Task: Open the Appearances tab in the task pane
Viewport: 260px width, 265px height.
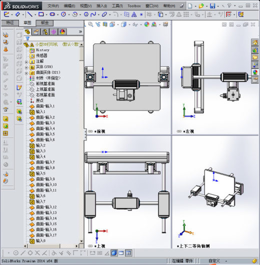Action: tap(255, 72)
